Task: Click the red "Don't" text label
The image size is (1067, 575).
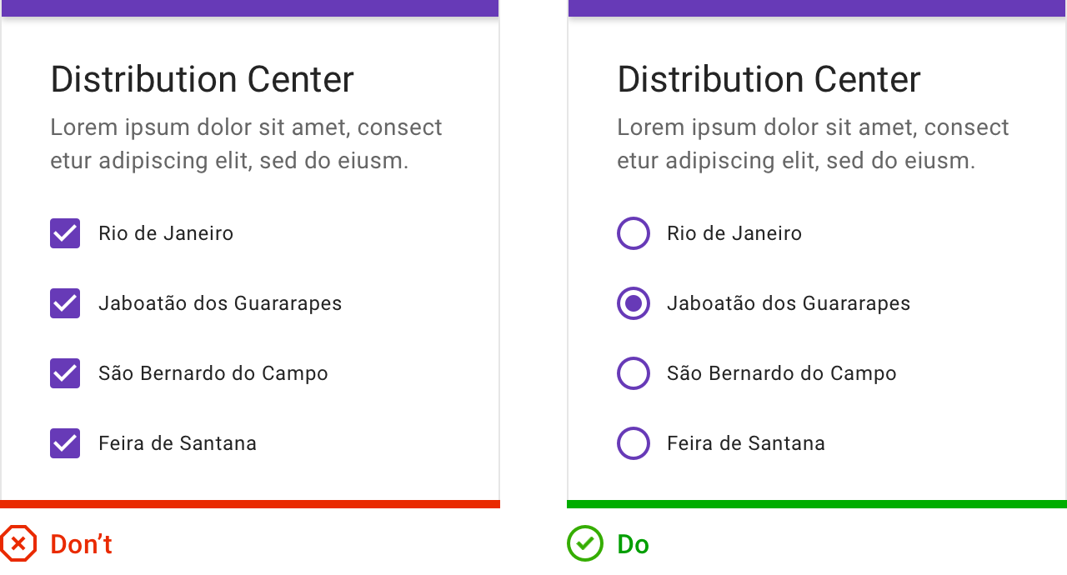Action: (x=81, y=544)
